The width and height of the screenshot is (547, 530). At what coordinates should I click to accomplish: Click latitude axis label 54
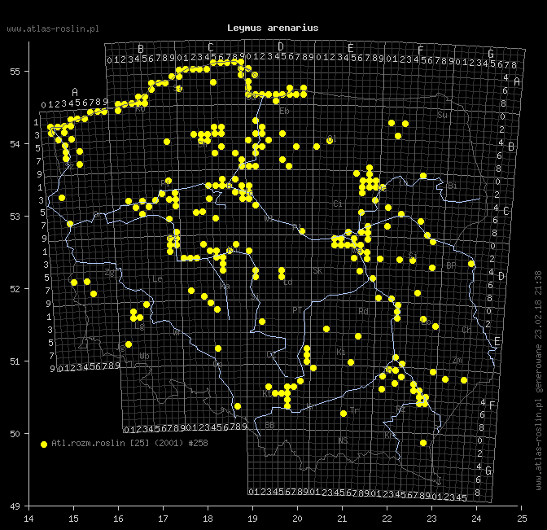click(x=15, y=144)
